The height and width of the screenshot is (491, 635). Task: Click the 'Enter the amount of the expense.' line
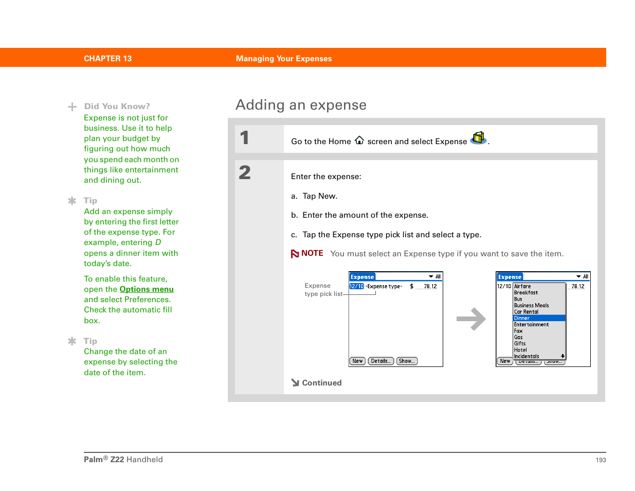(359, 215)
